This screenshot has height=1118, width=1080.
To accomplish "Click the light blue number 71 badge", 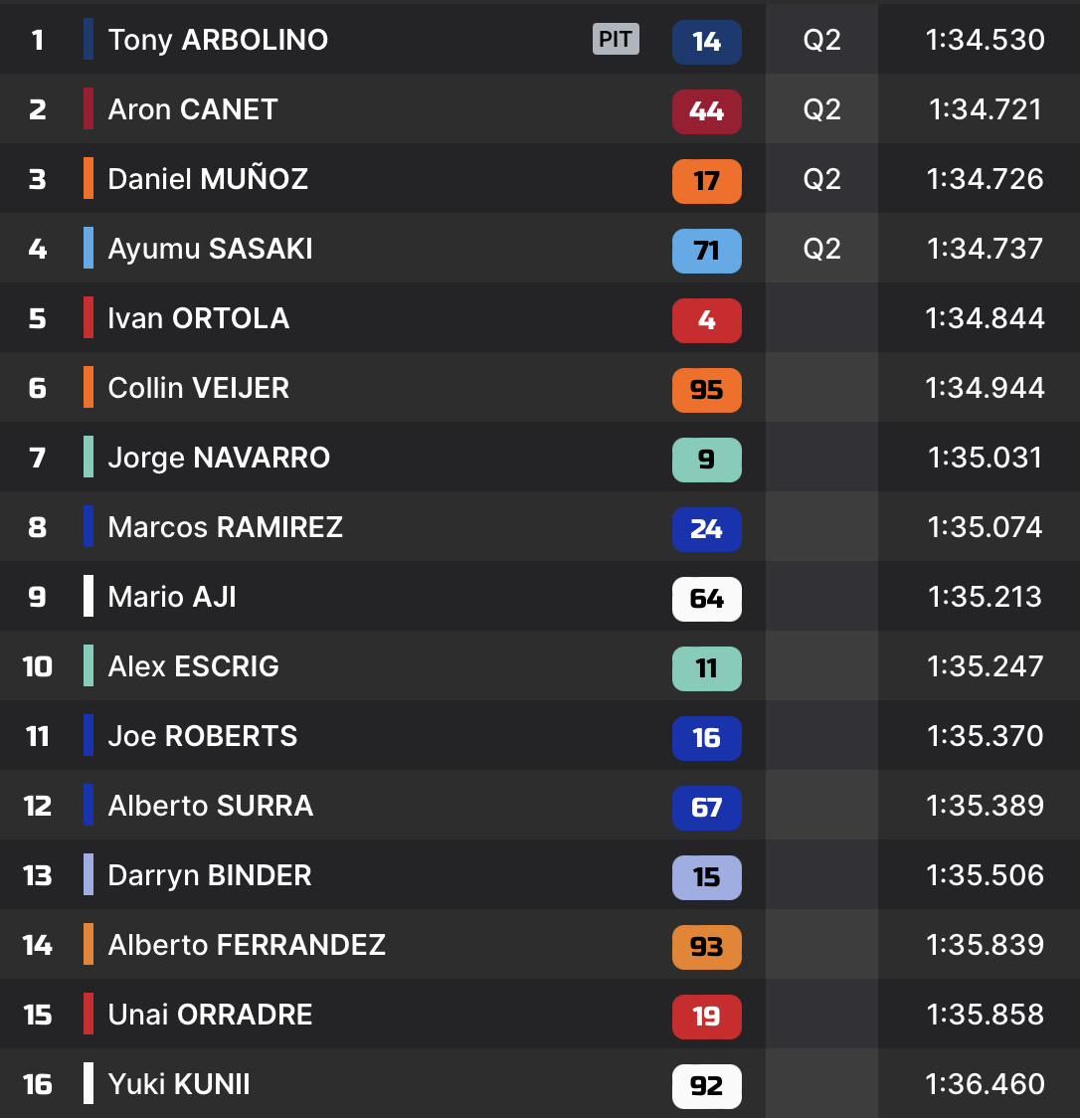I will 706,251.
